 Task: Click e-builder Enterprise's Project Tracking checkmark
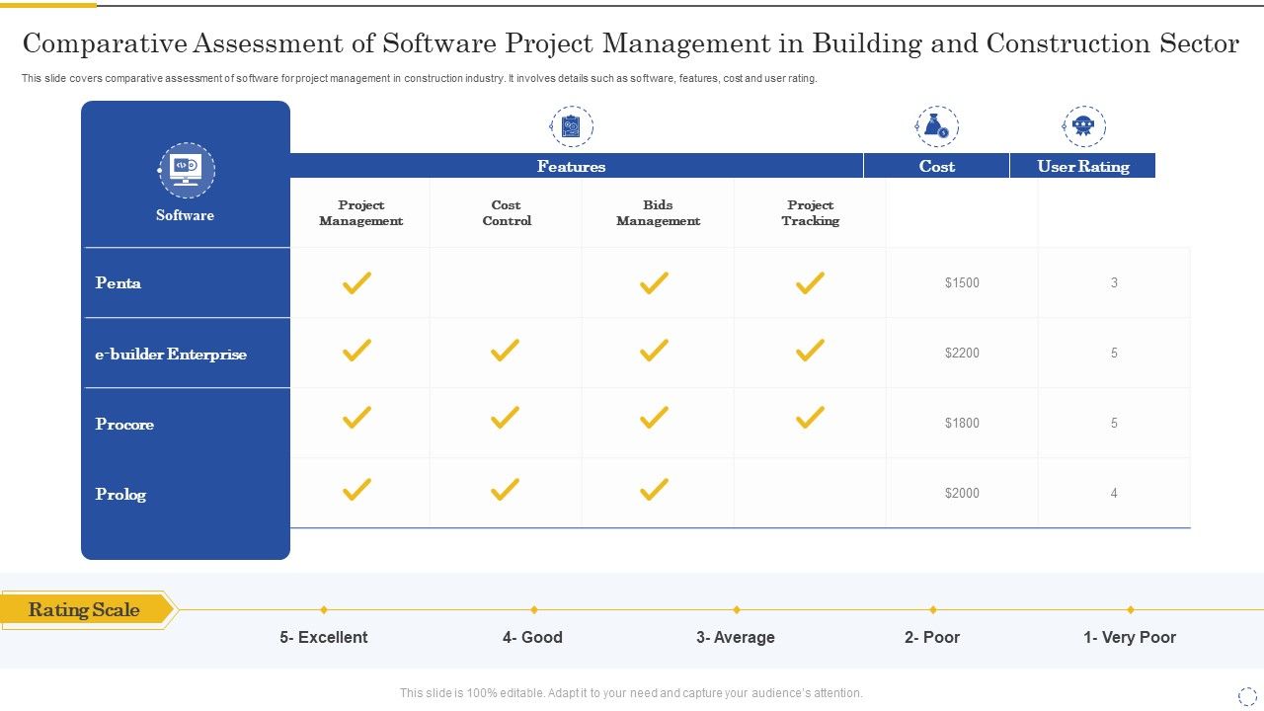(x=810, y=350)
